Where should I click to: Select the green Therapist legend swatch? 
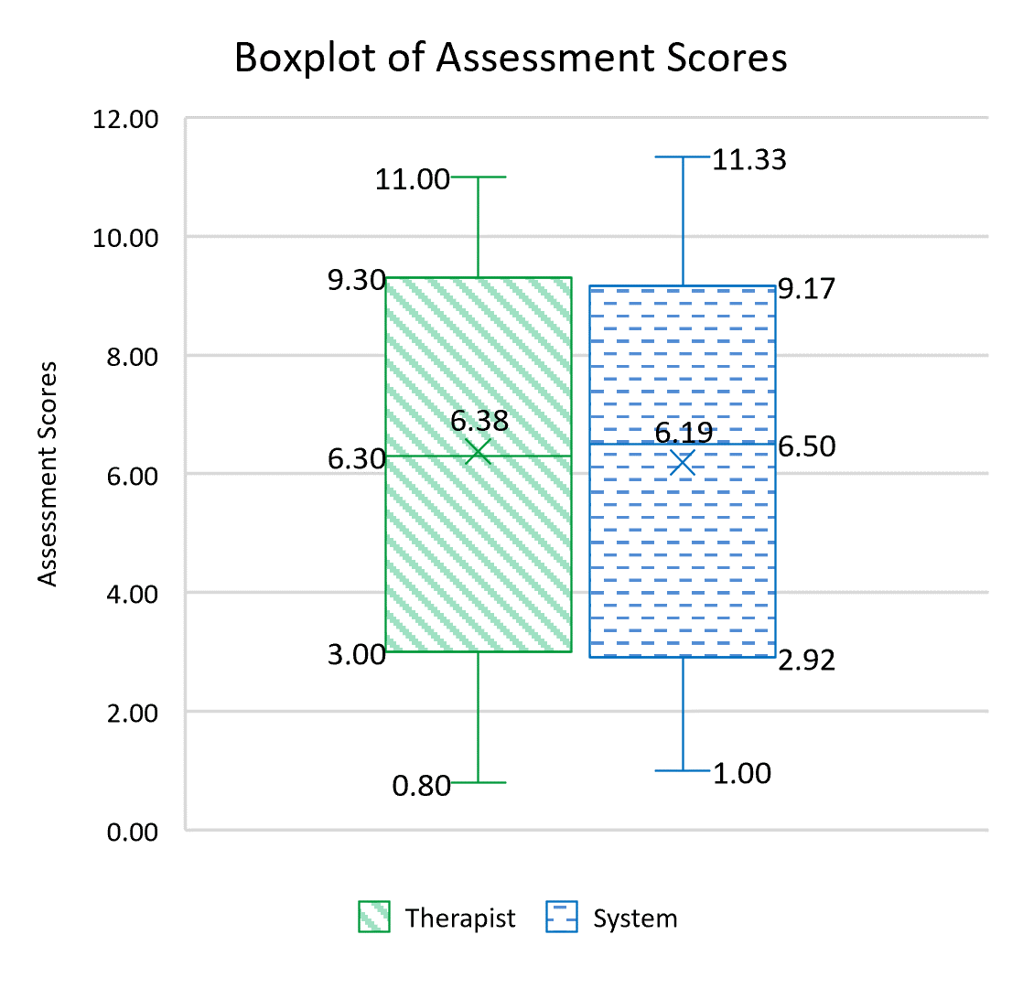[373, 918]
